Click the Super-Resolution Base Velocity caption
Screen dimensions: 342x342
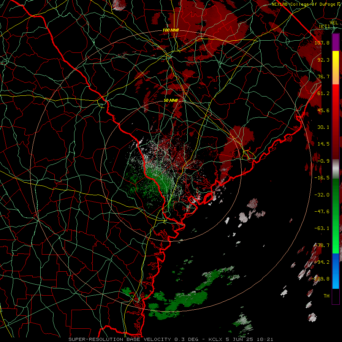point(171,339)
